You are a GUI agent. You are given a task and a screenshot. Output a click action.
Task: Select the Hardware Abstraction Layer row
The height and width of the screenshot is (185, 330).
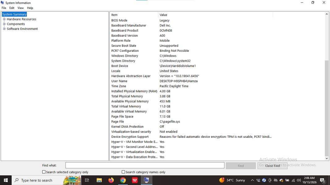(x=191, y=76)
